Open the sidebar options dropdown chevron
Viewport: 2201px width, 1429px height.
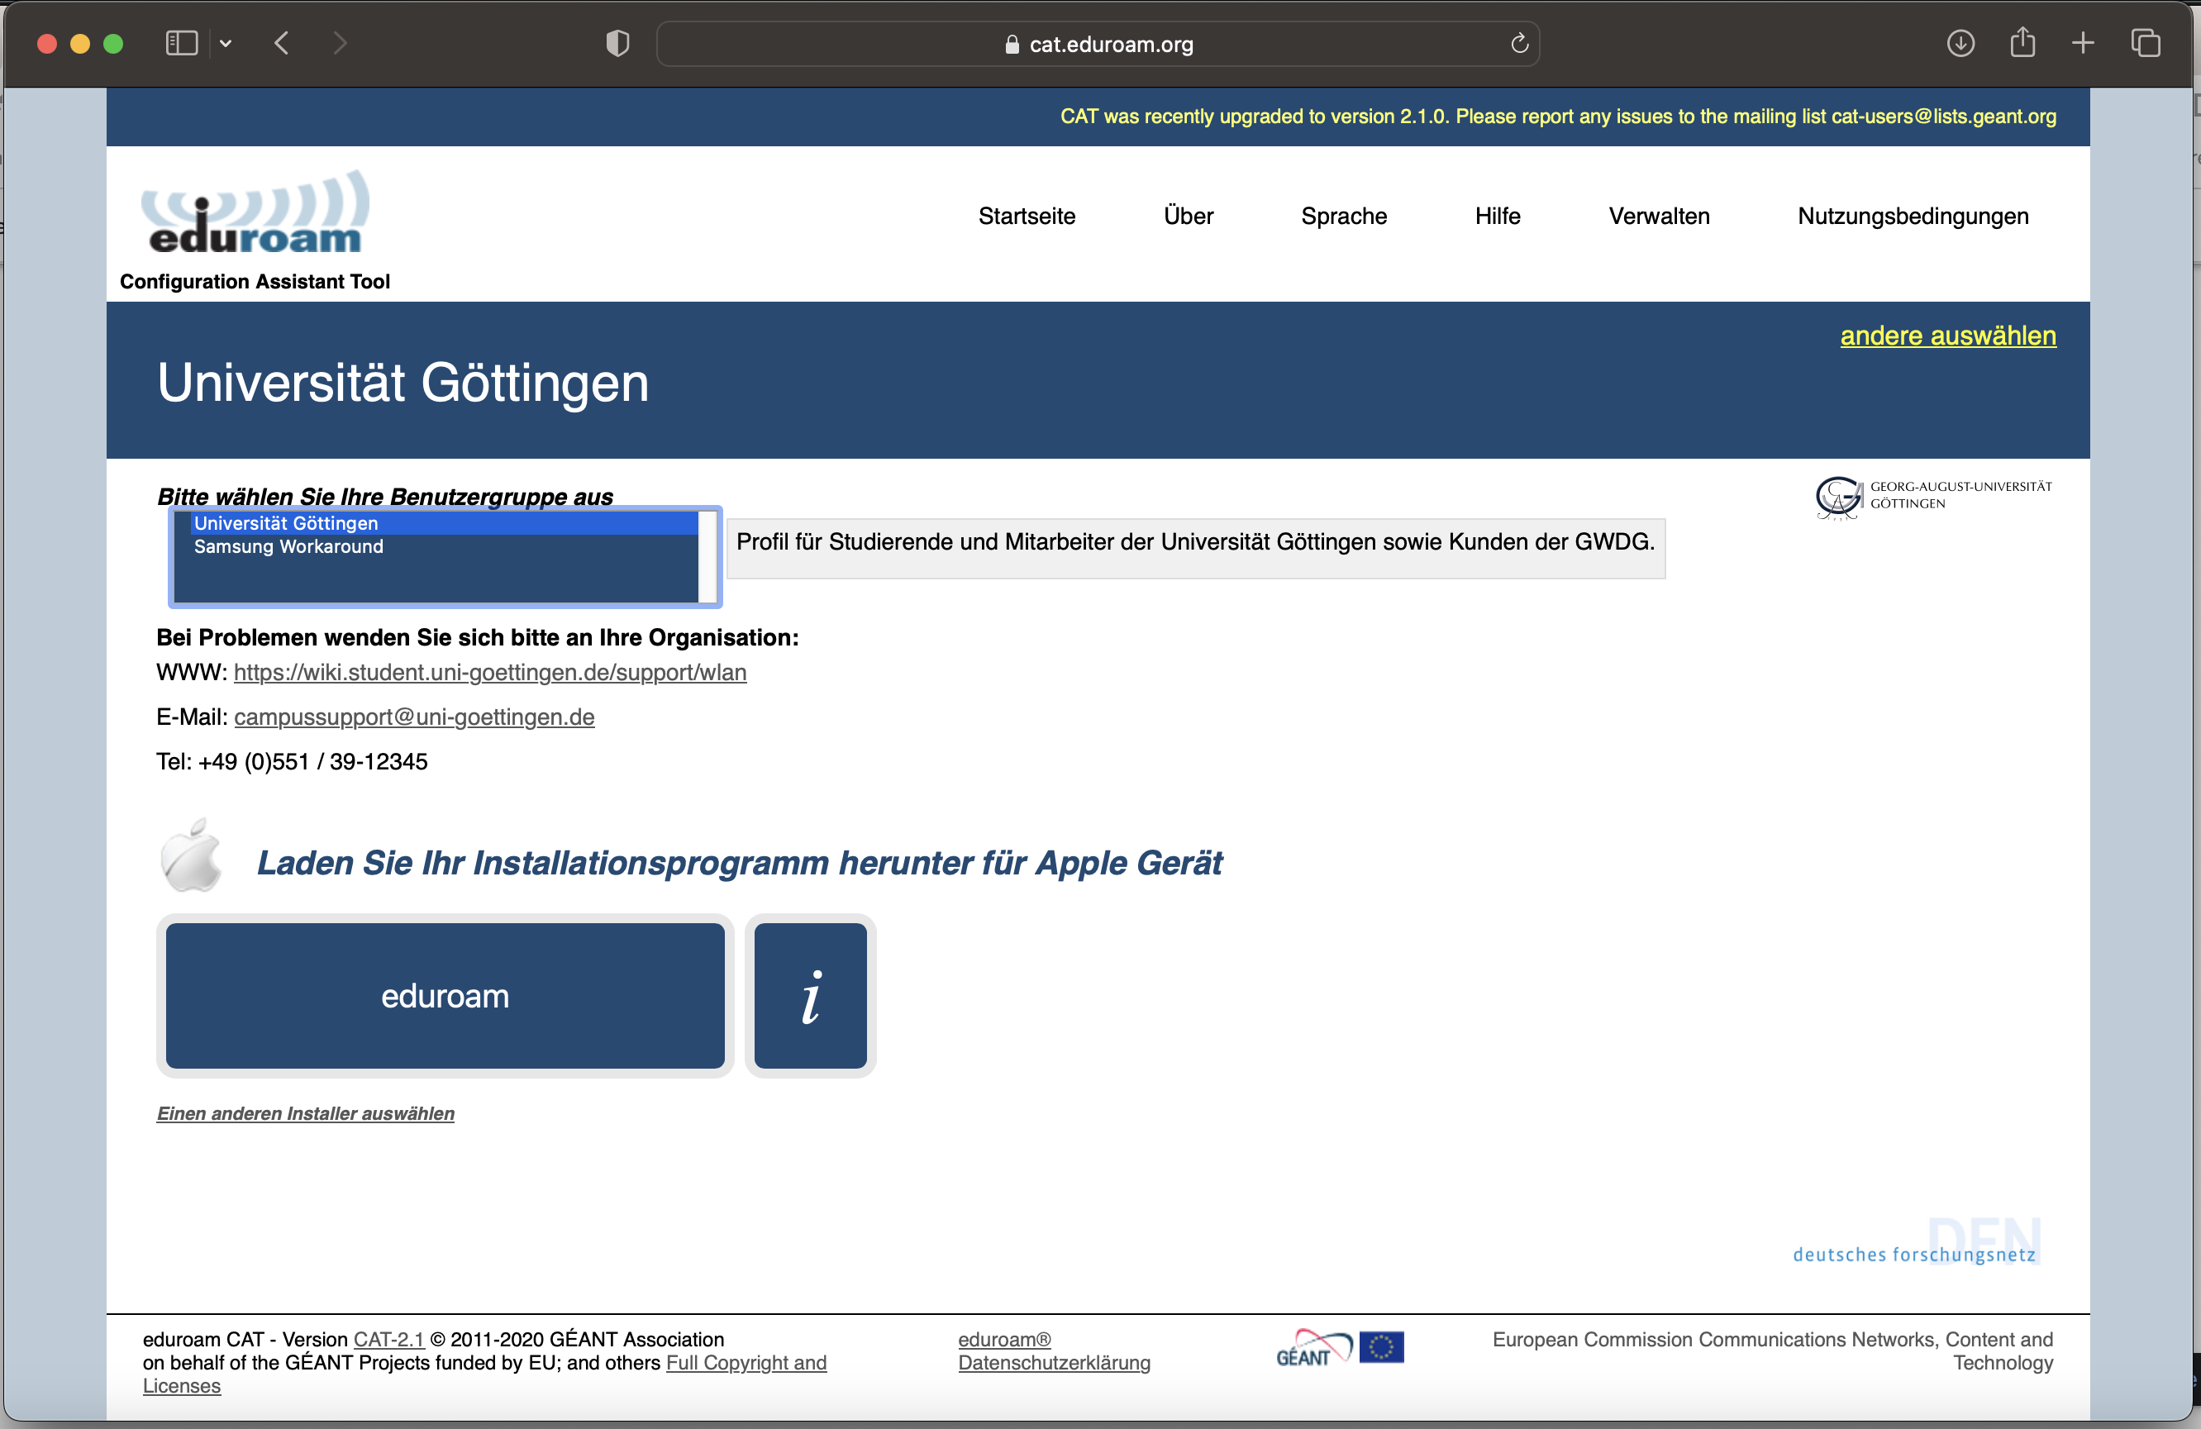[x=226, y=44]
